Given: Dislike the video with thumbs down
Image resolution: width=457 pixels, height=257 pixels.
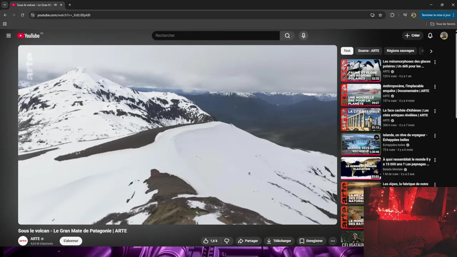Looking at the screenshot, I should (x=227, y=241).
